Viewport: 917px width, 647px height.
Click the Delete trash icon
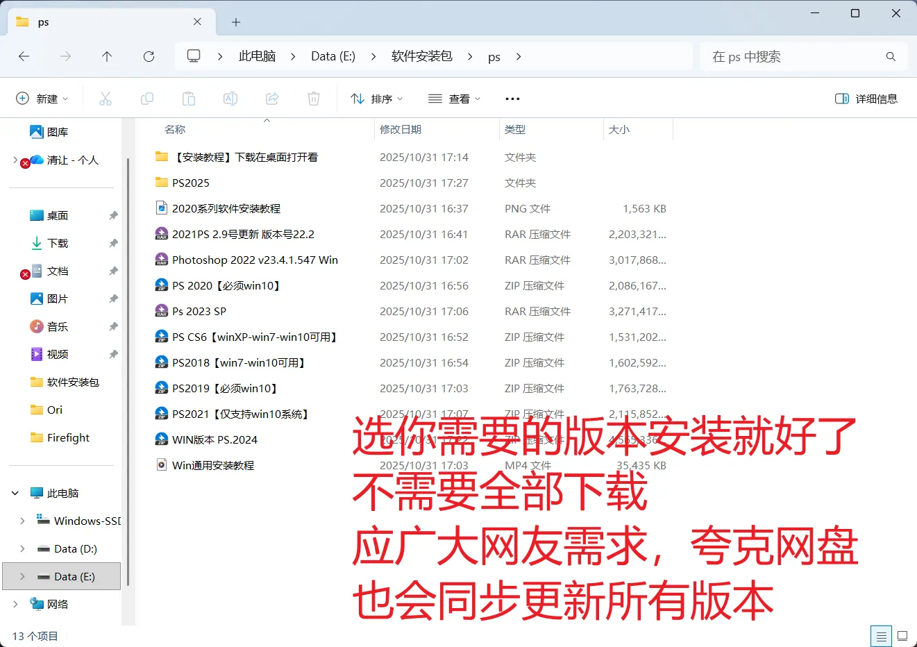314,99
